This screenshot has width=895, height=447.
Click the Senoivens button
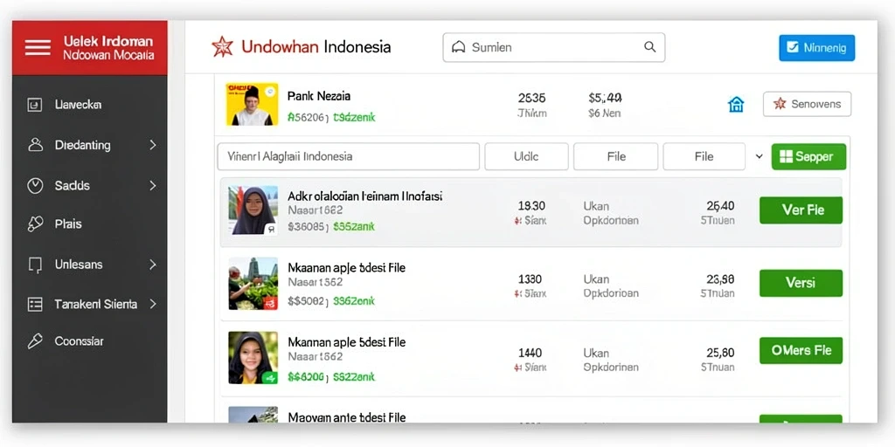(x=807, y=104)
